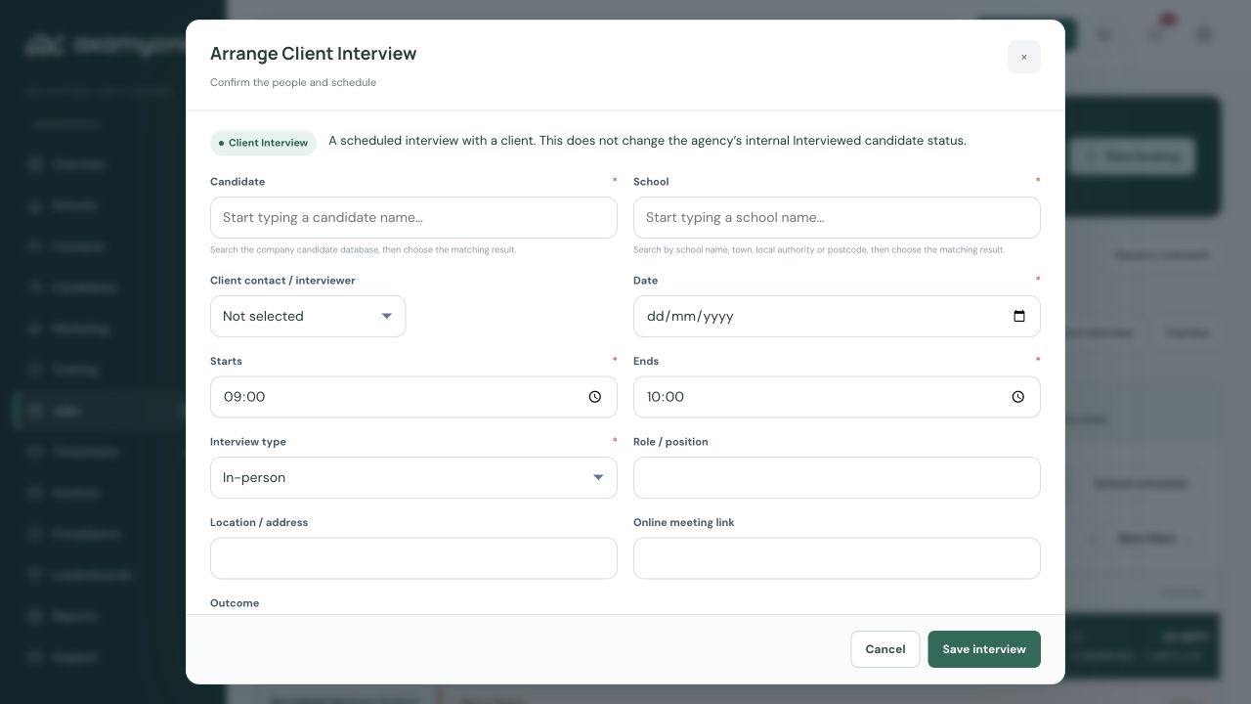Screen dimensions: 1251x704
Task: Click the 'Confirm the people and schedule' subtitle
Action: click(x=293, y=82)
